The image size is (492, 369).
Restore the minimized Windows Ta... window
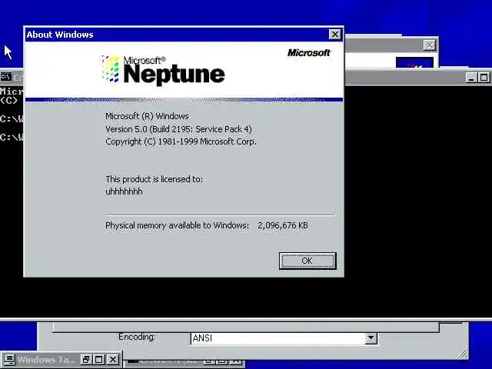85,359
